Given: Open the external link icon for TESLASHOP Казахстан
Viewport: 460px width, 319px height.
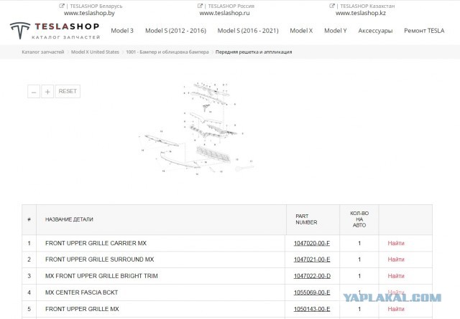Looking at the screenshot, I should [x=332, y=6].
